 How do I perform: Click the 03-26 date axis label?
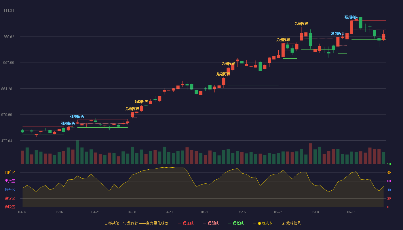[95, 212]
